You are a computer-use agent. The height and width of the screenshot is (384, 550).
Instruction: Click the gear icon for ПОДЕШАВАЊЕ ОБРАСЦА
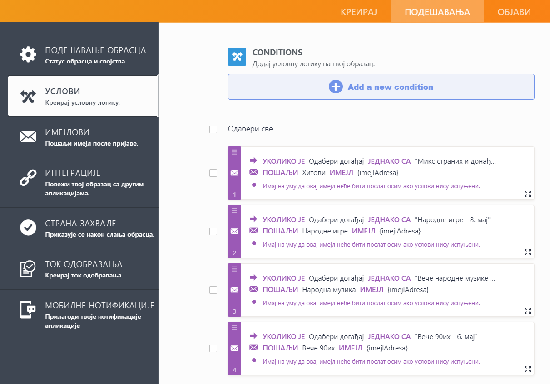click(x=28, y=54)
